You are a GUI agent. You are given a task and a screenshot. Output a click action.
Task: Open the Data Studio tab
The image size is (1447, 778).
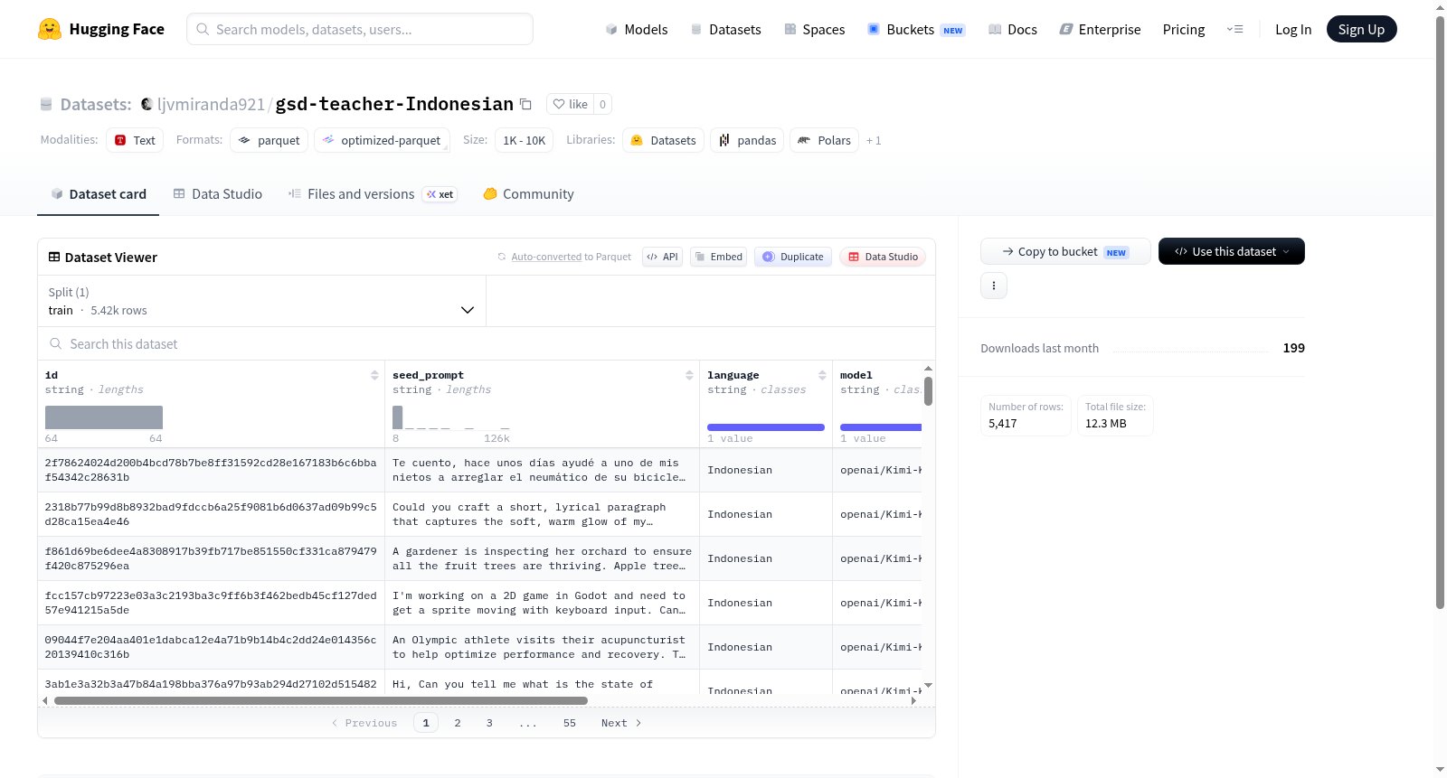tap(218, 194)
